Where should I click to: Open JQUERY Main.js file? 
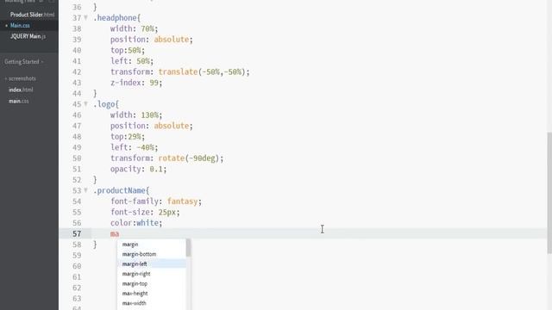click(28, 36)
